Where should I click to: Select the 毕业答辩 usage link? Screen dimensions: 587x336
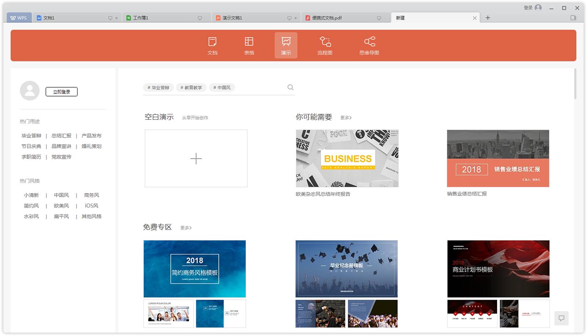[x=31, y=136]
